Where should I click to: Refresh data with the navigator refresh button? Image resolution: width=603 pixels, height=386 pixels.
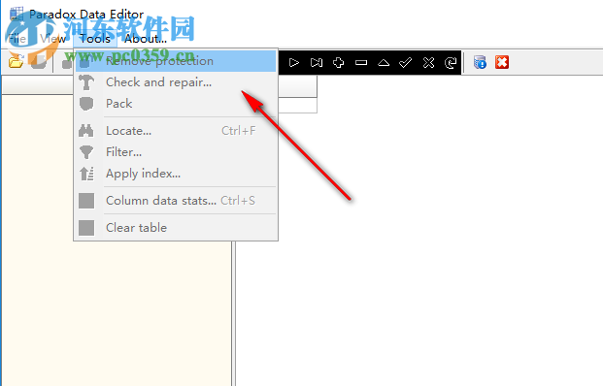click(x=451, y=63)
